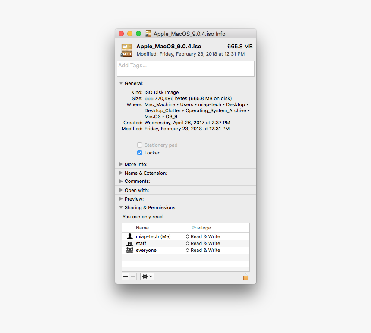Expand the Comments section

121,182
